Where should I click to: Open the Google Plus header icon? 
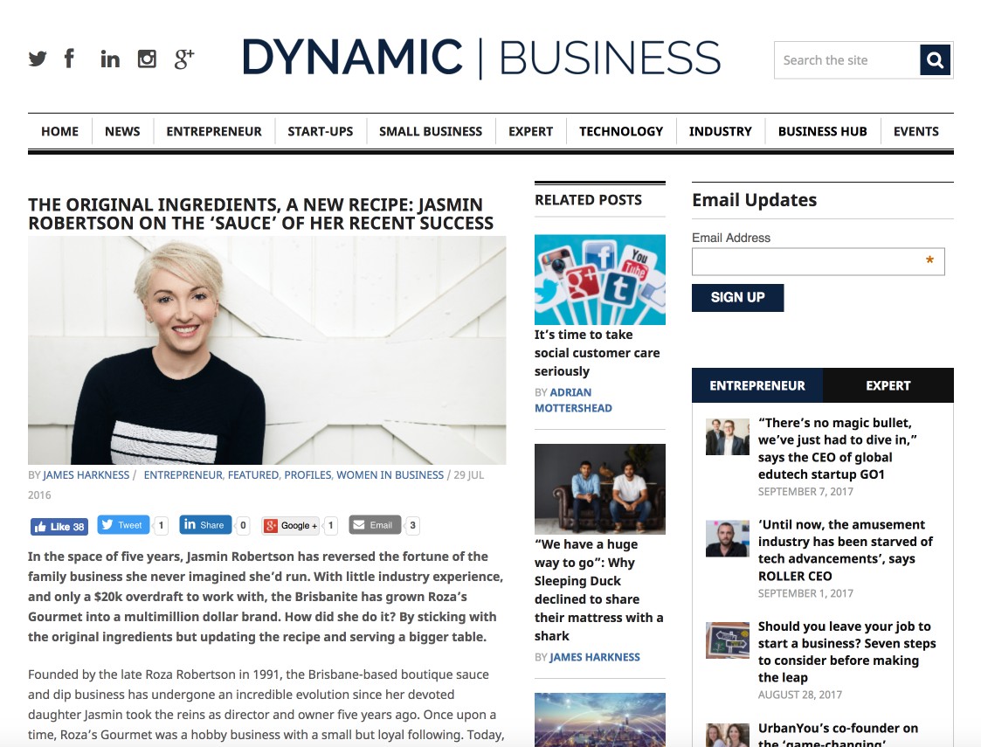(x=184, y=59)
